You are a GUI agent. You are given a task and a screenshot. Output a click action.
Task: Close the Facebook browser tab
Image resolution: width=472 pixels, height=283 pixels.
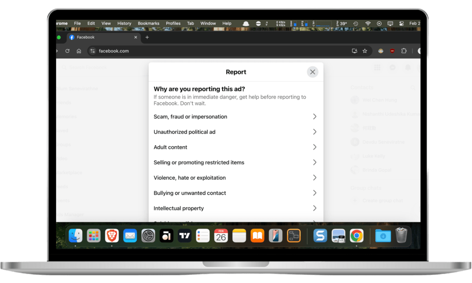136,37
